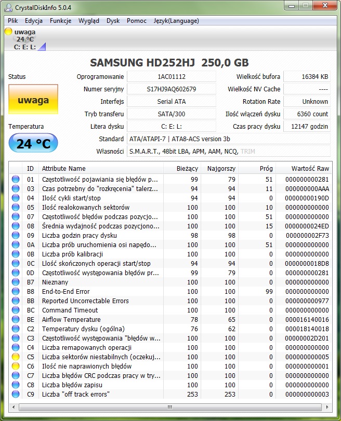Viewport: 341px width, 421px height.
Task: Click the scrollbar left arrow
Action: tap(14, 407)
